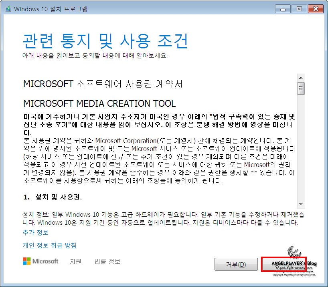
Task: Click the Microsoft logo in the footer
Action: point(40,261)
